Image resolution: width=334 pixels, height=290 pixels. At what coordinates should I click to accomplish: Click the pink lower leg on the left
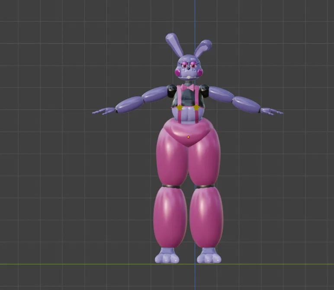pyautogui.click(x=170, y=217)
